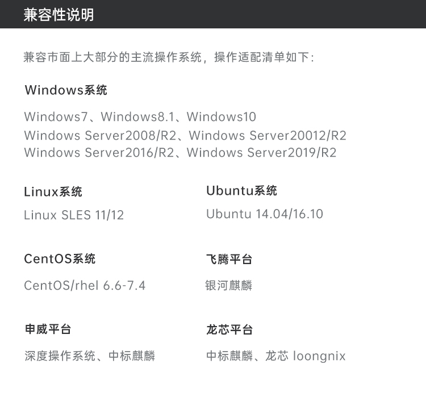Click the Linux SLES 11/12 entry
This screenshot has width=426, height=397.
tap(74, 215)
